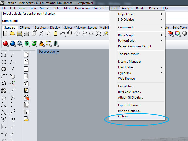Select Attach GHS Data... entry

click(x=137, y=97)
